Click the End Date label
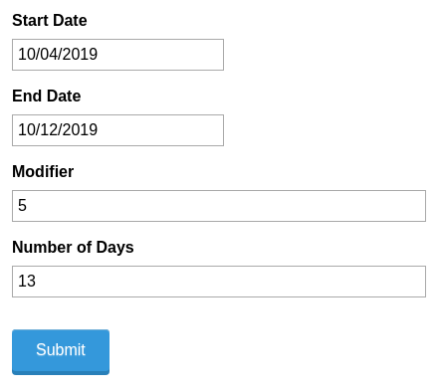 pos(47,96)
